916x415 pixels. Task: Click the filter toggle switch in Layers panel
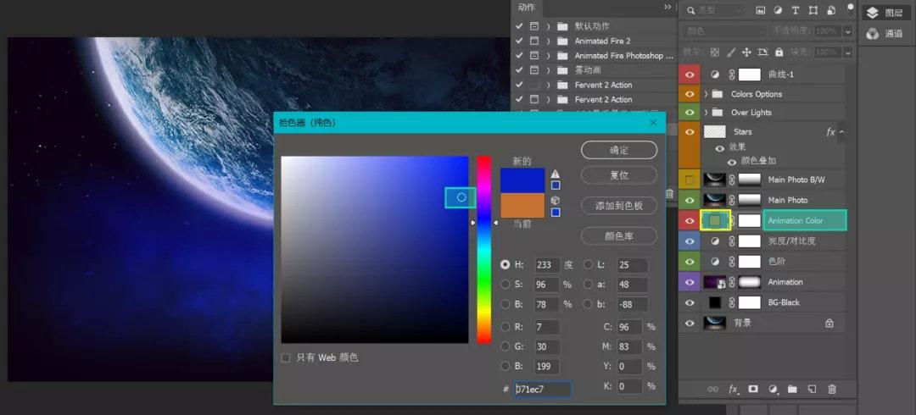click(851, 8)
